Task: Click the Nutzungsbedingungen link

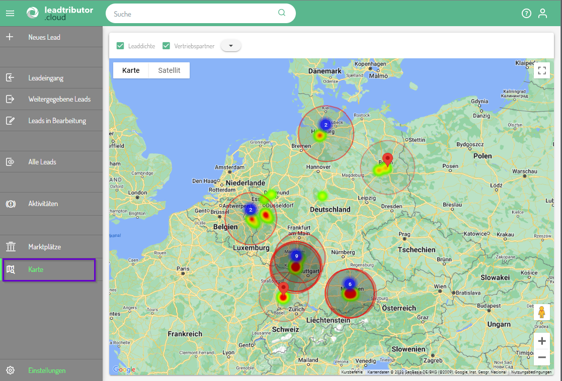Action: coord(531,372)
